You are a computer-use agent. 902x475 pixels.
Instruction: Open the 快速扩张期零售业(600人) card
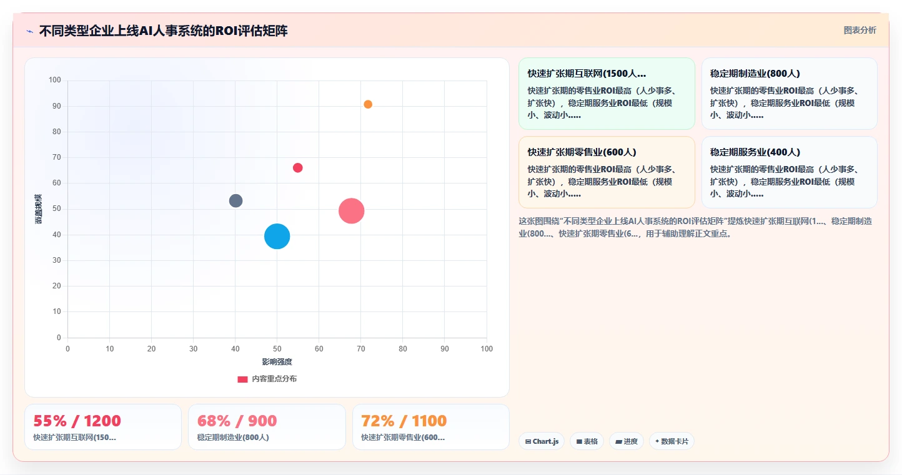(x=607, y=172)
